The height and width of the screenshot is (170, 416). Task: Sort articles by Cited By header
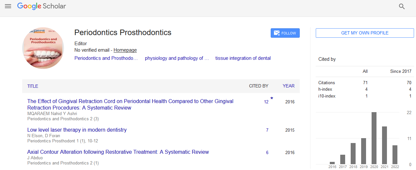tap(259, 86)
